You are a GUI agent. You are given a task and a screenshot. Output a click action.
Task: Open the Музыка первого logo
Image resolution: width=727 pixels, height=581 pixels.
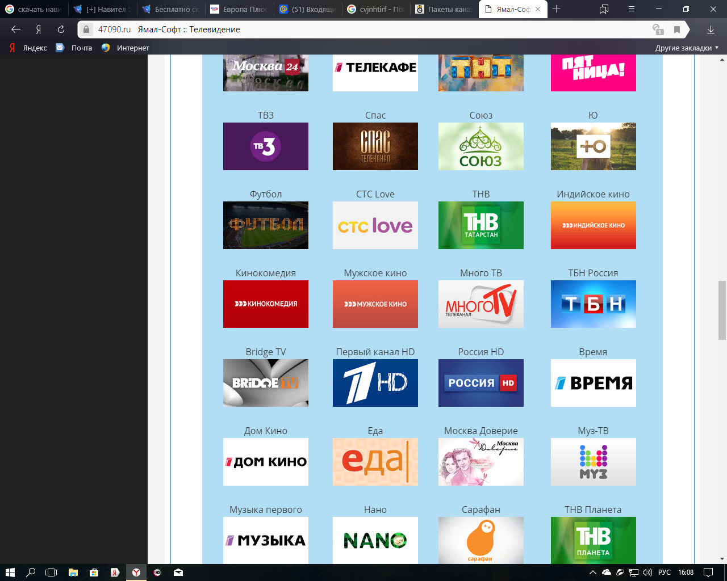click(266, 540)
